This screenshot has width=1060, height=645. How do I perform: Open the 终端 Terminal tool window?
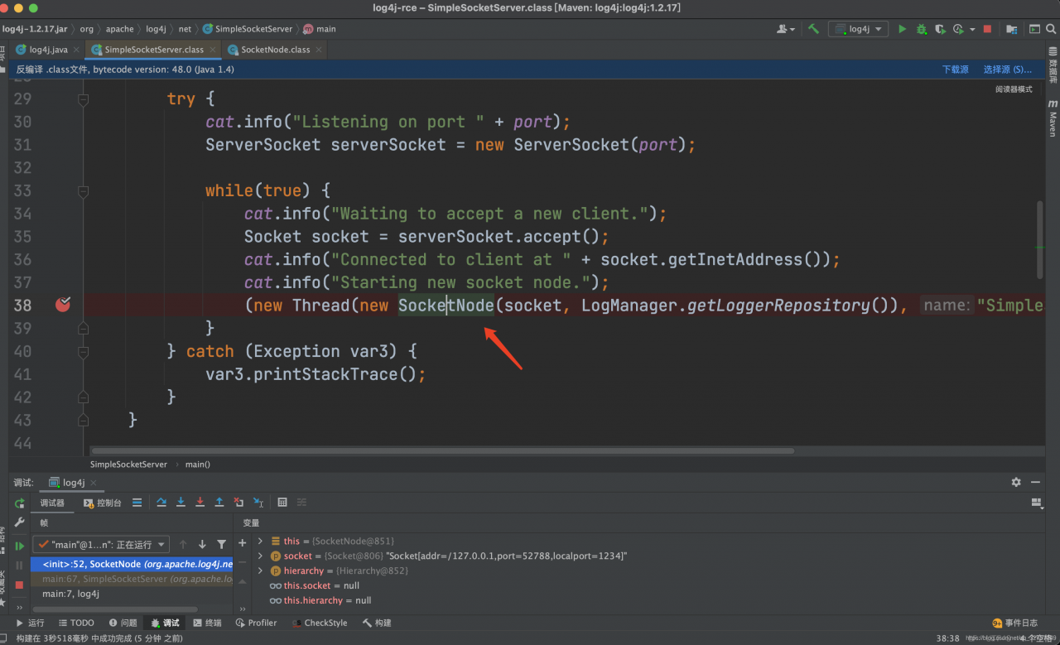tap(207, 623)
